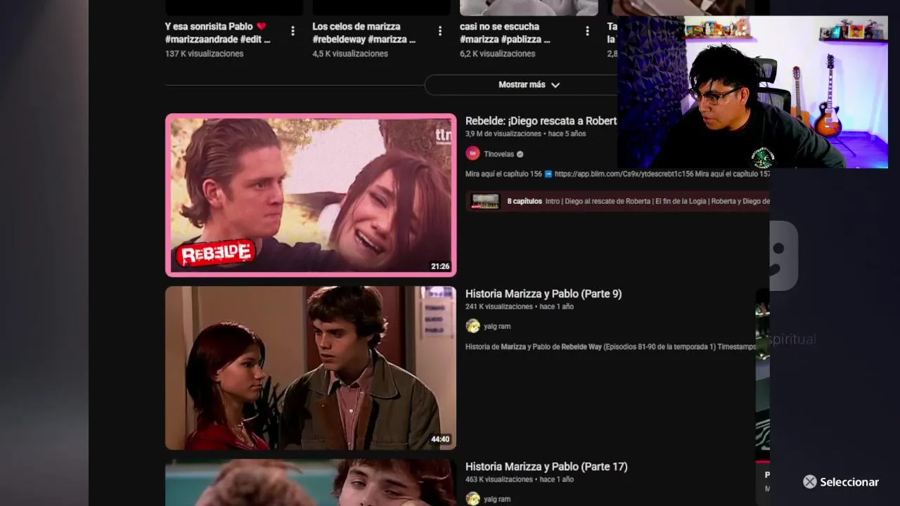Click '4,5 K visualizaciones' text
Viewport: 900px width, 506px height.
pos(350,54)
